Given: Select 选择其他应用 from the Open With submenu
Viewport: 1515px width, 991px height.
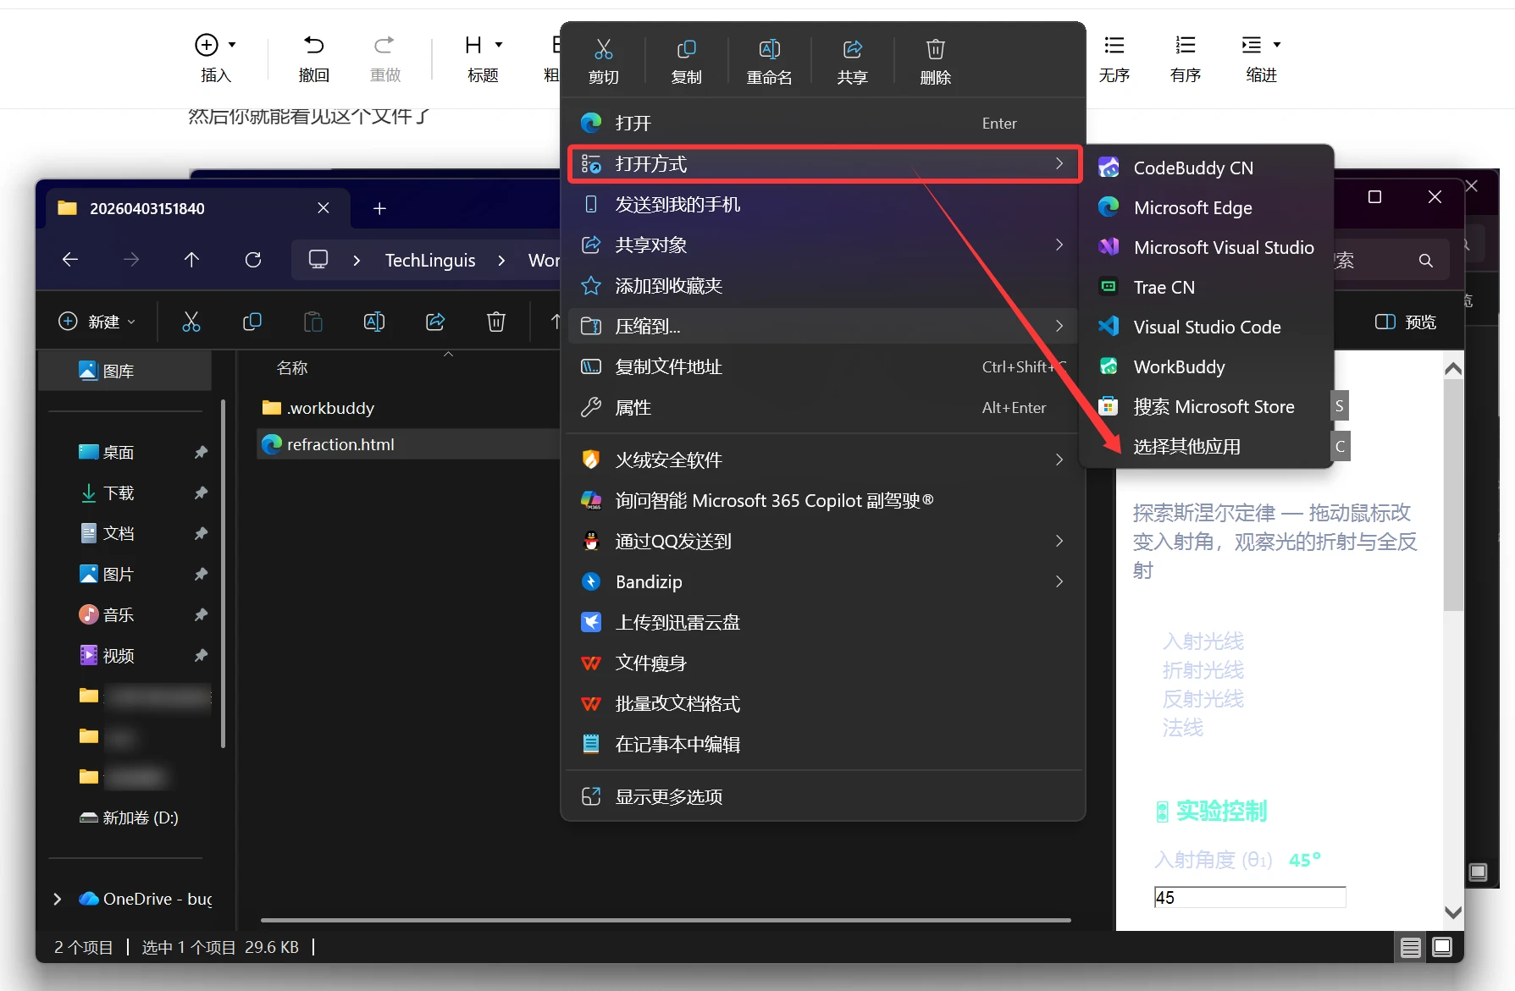Looking at the screenshot, I should click(1186, 447).
